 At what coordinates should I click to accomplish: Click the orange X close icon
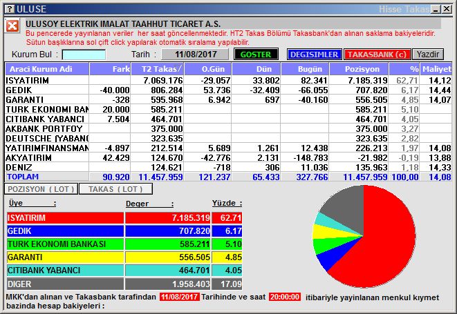(x=12, y=26)
